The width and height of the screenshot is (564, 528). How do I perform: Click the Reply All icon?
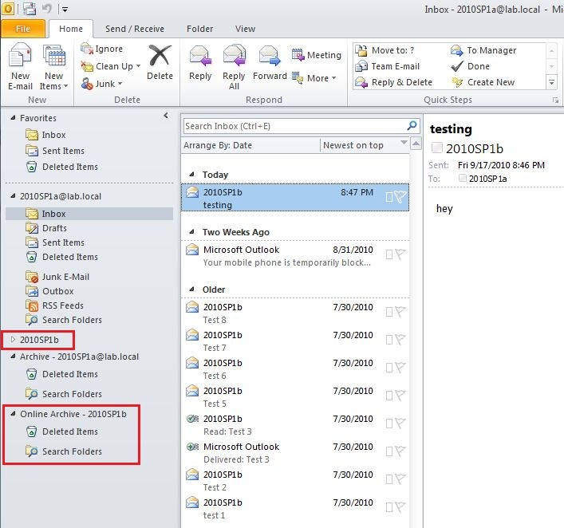[x=235, y=56]
